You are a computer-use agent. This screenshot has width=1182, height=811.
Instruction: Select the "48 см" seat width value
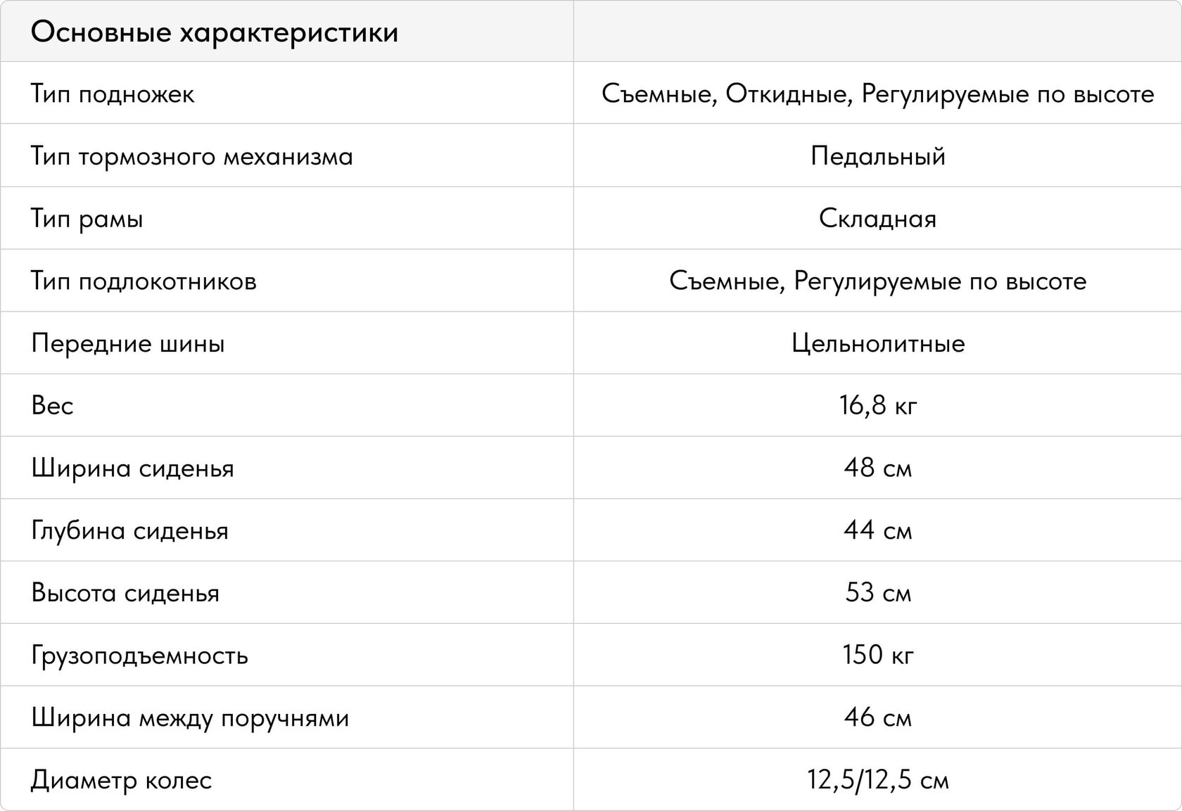(877, 468)
